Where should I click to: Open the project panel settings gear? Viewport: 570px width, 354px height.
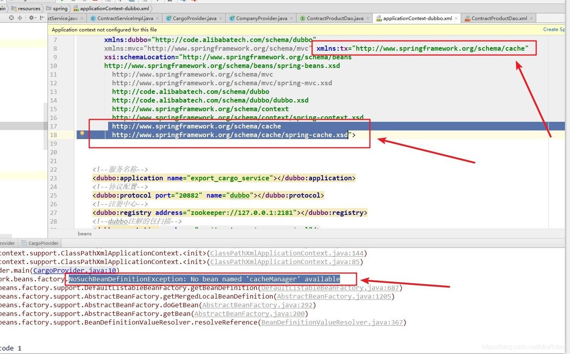point(31,18)
